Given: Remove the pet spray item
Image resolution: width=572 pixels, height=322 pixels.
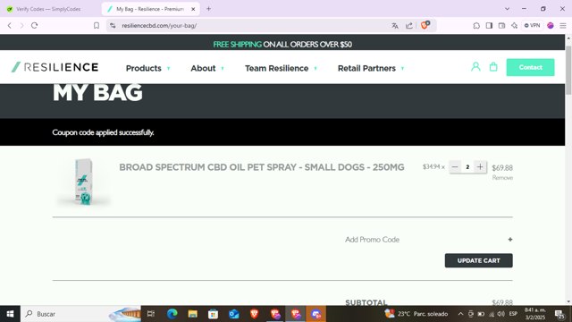Looking at the screenshot, I should tap(502, 178).
